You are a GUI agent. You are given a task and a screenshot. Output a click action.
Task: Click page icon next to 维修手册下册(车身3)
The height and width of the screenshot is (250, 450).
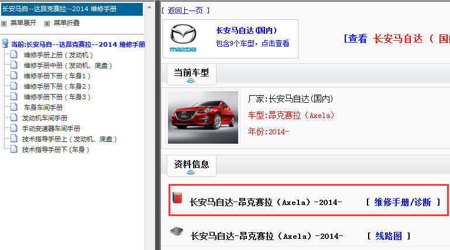(x=14, y=96)
